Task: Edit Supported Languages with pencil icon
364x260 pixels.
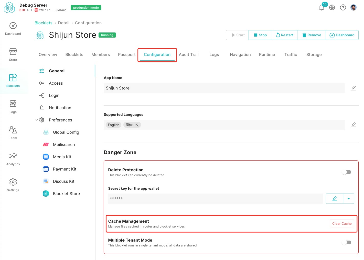Action: click(353, 125)
